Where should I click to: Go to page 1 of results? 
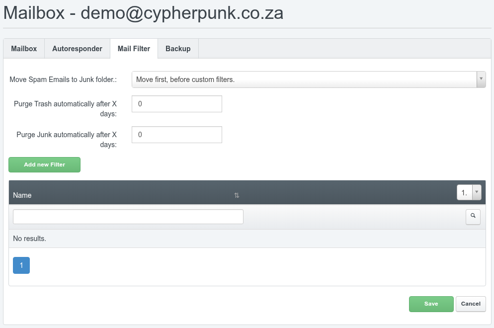click(21, 265)
